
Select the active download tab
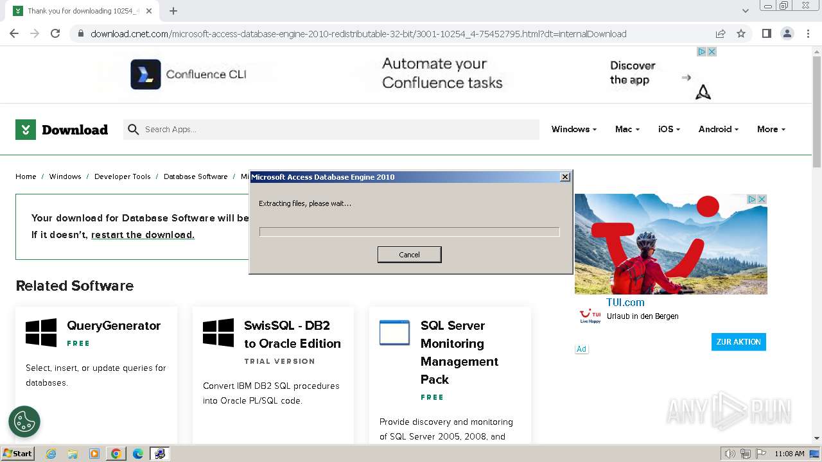click(x=83, y=11)
